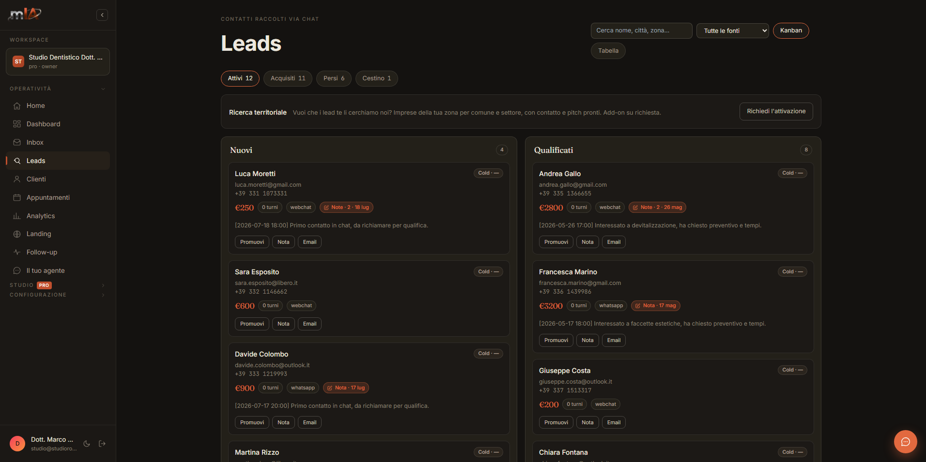
Task: Focus the Cerca nome, città, zona search field
Action: 641,30
